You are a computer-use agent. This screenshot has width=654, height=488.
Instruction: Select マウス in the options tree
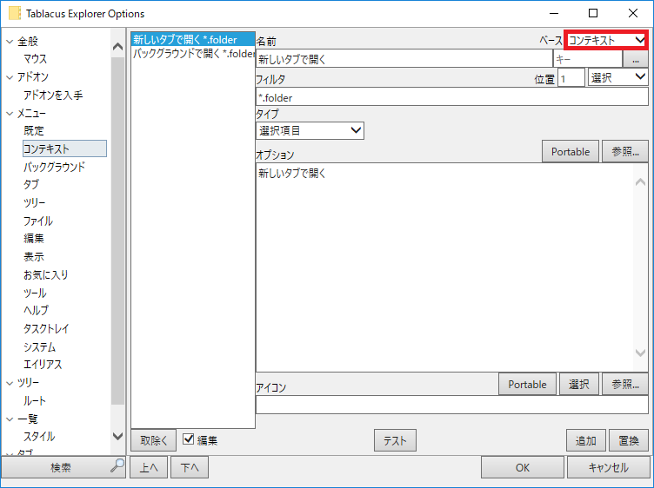(35, 59)
